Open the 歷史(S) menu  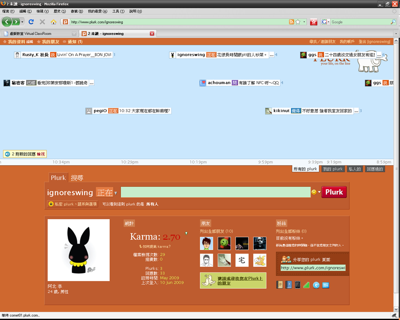[60, 11]
